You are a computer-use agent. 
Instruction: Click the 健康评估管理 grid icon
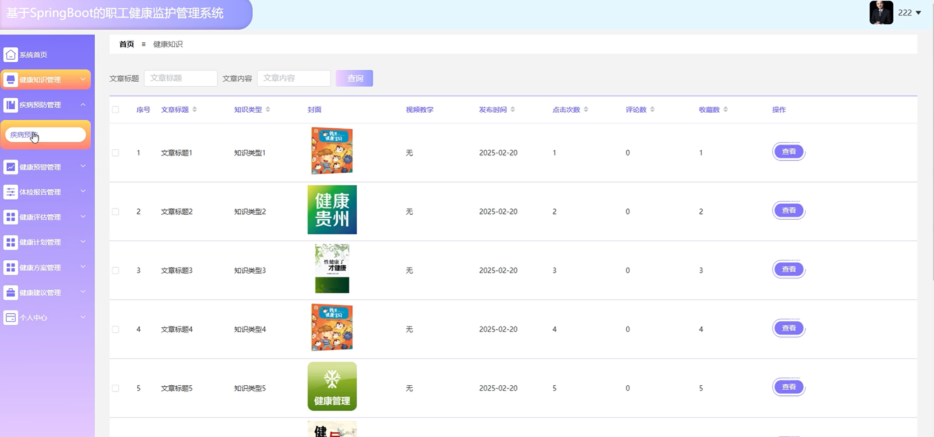point(11,217)
